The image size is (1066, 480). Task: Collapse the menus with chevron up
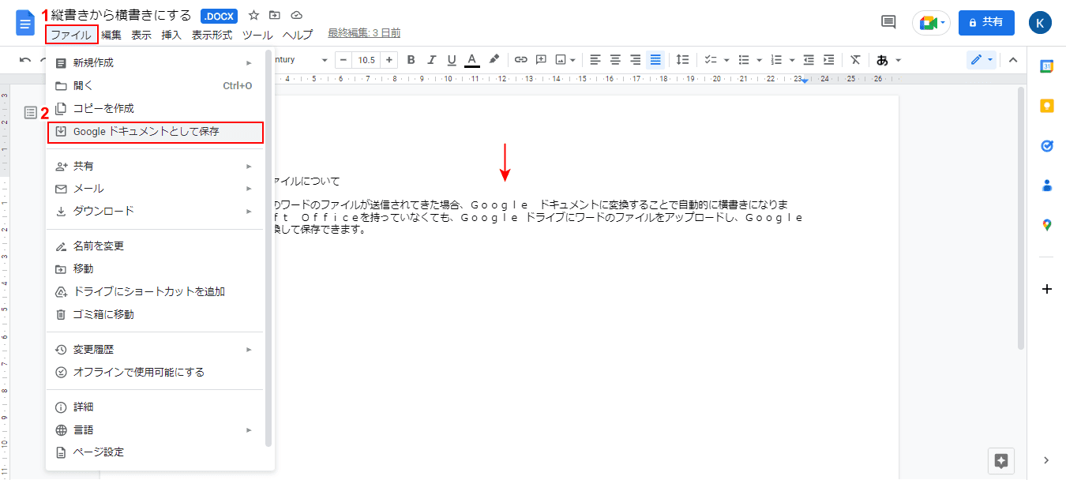1013,60
